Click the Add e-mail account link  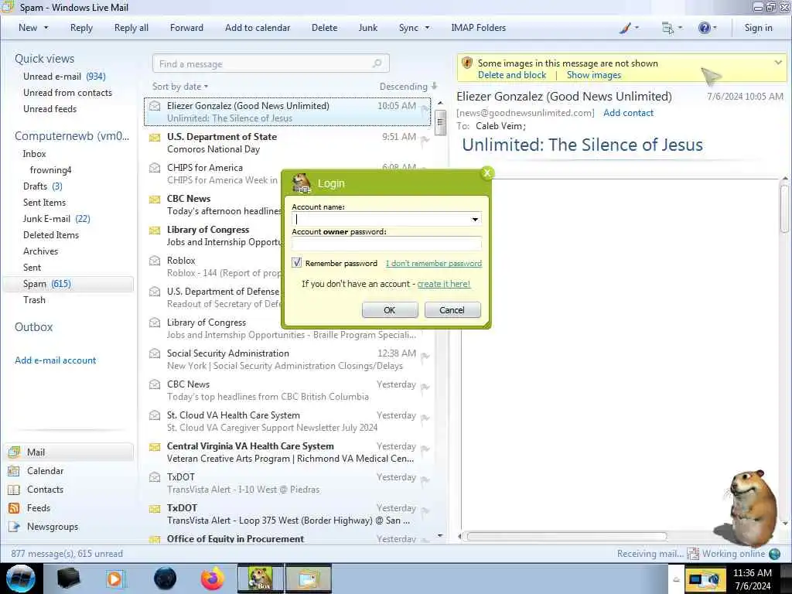pos(55,360)
